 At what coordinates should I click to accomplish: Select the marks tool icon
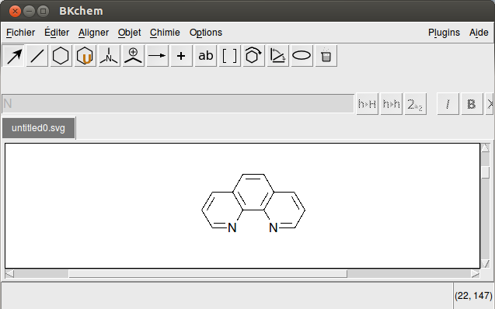[133, 56]
